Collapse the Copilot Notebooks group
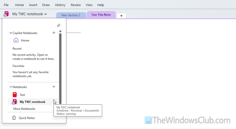Image resolution: width=236 pixels, height=129 pixels. click(x=11, y=33)
